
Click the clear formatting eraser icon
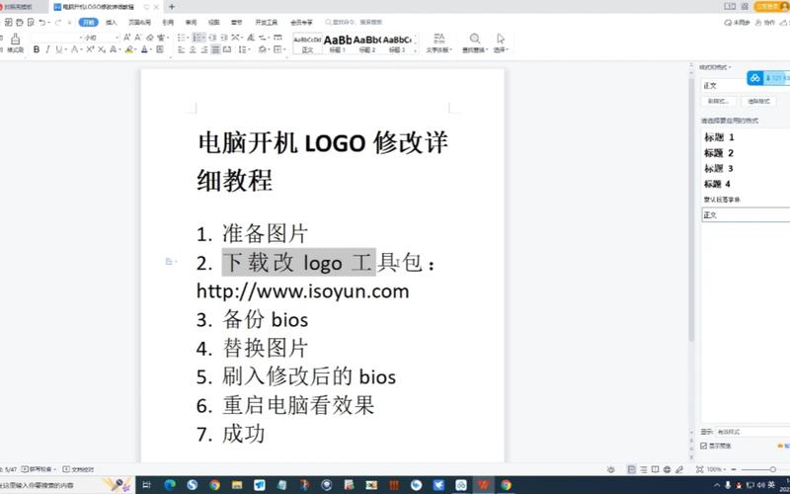[x=150, y=38]
